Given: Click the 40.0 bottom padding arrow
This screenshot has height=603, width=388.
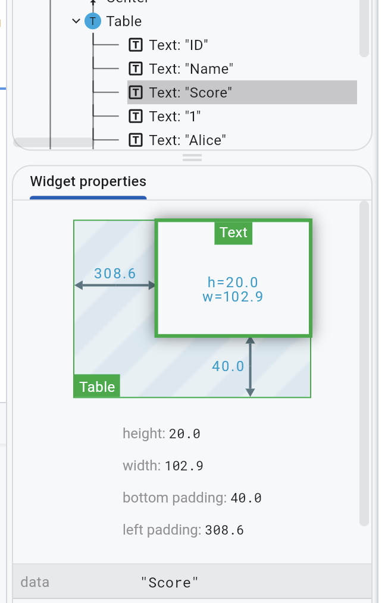Looking at the screenshot, I should [x=250, y=366].
